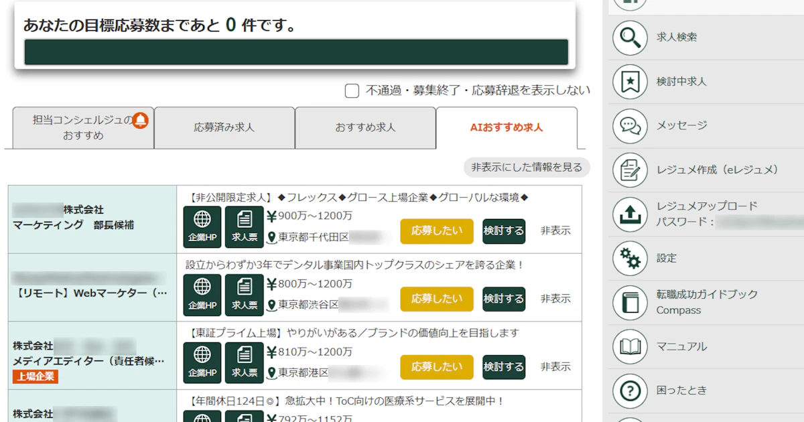The width and height of the screenshot is (804, 422).
Task: Click 応募したい for マーケティング 部長候補
Action: (x=437, y=231)
